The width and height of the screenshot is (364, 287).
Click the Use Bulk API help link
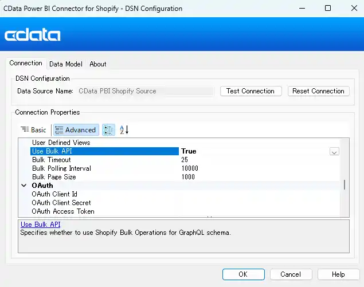pyautogui.click(x=40, y=225)
